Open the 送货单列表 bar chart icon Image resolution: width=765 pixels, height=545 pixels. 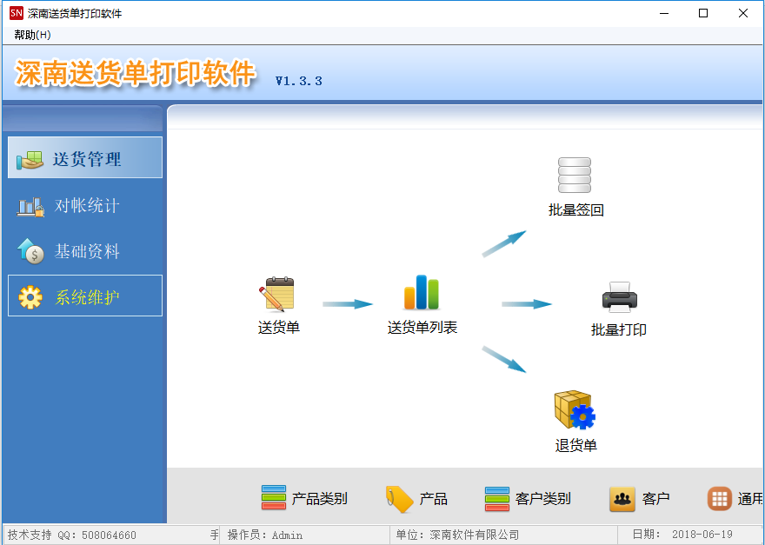[422, 292]
